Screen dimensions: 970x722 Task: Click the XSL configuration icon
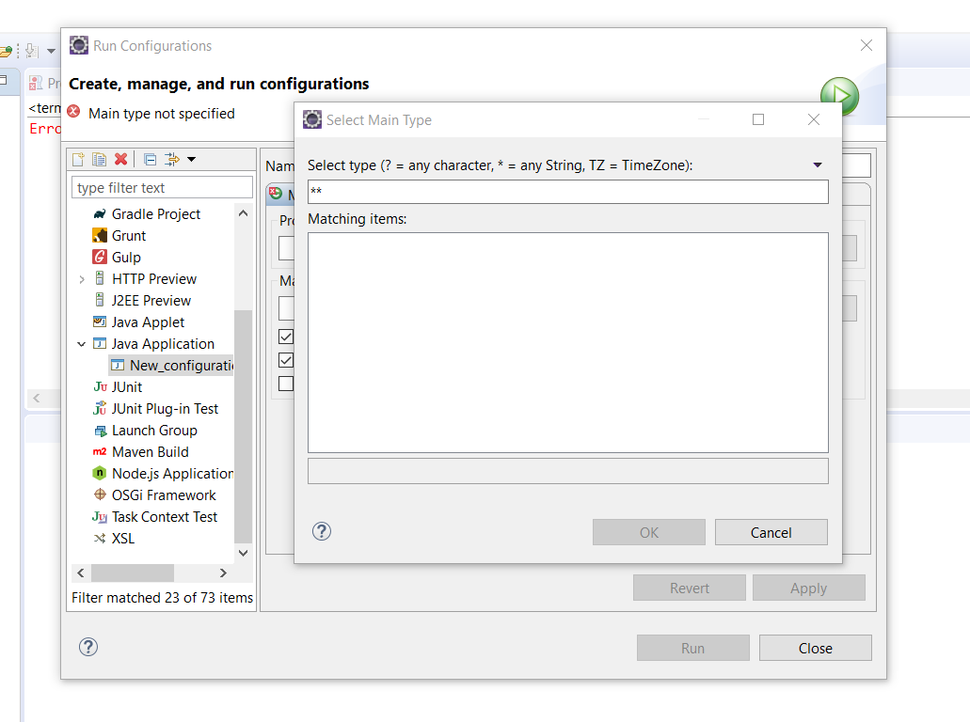(x=100, y=539)
